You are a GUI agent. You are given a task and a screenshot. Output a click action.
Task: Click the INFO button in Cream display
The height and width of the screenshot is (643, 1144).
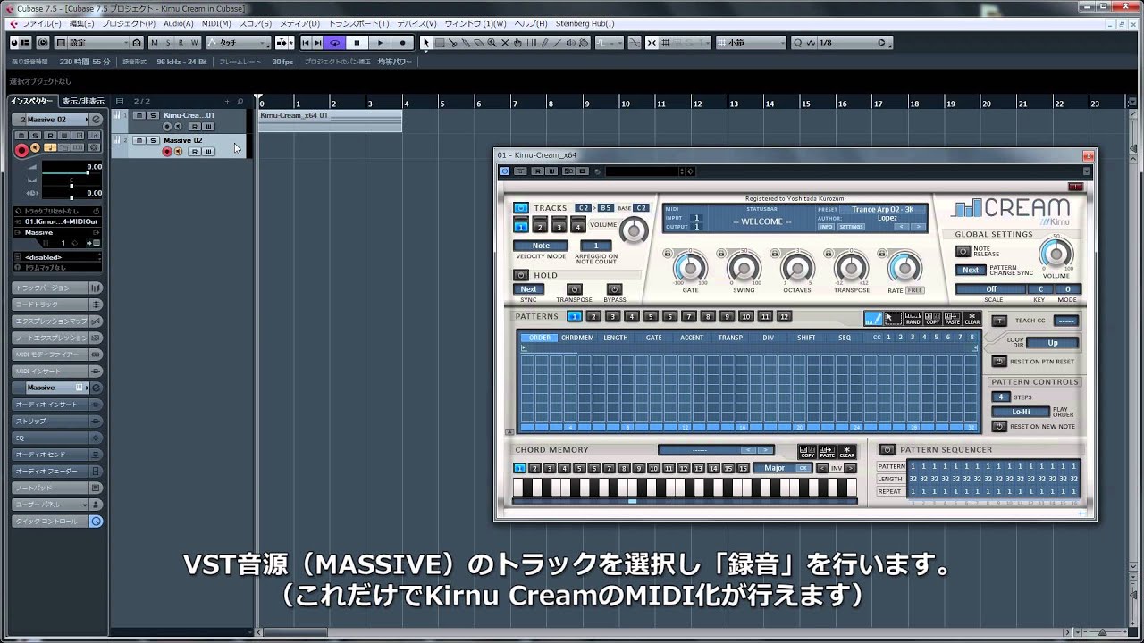[827, 227]
